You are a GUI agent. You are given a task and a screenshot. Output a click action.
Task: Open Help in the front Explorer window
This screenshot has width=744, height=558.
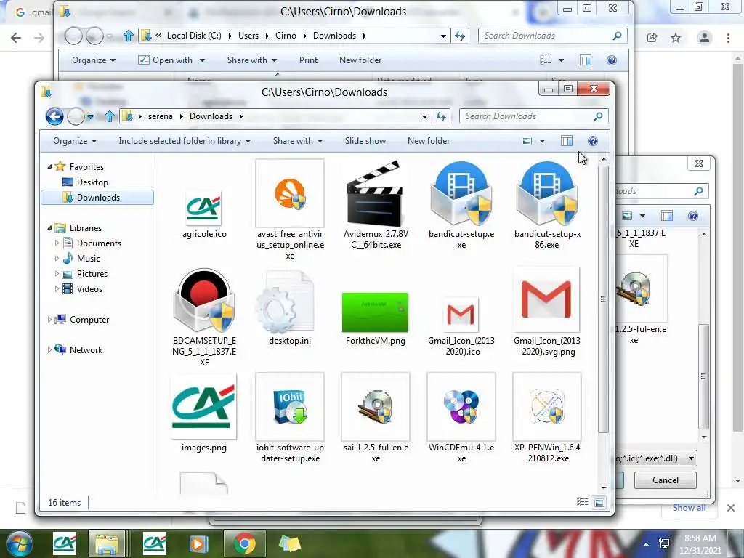[x=593, y=141]
